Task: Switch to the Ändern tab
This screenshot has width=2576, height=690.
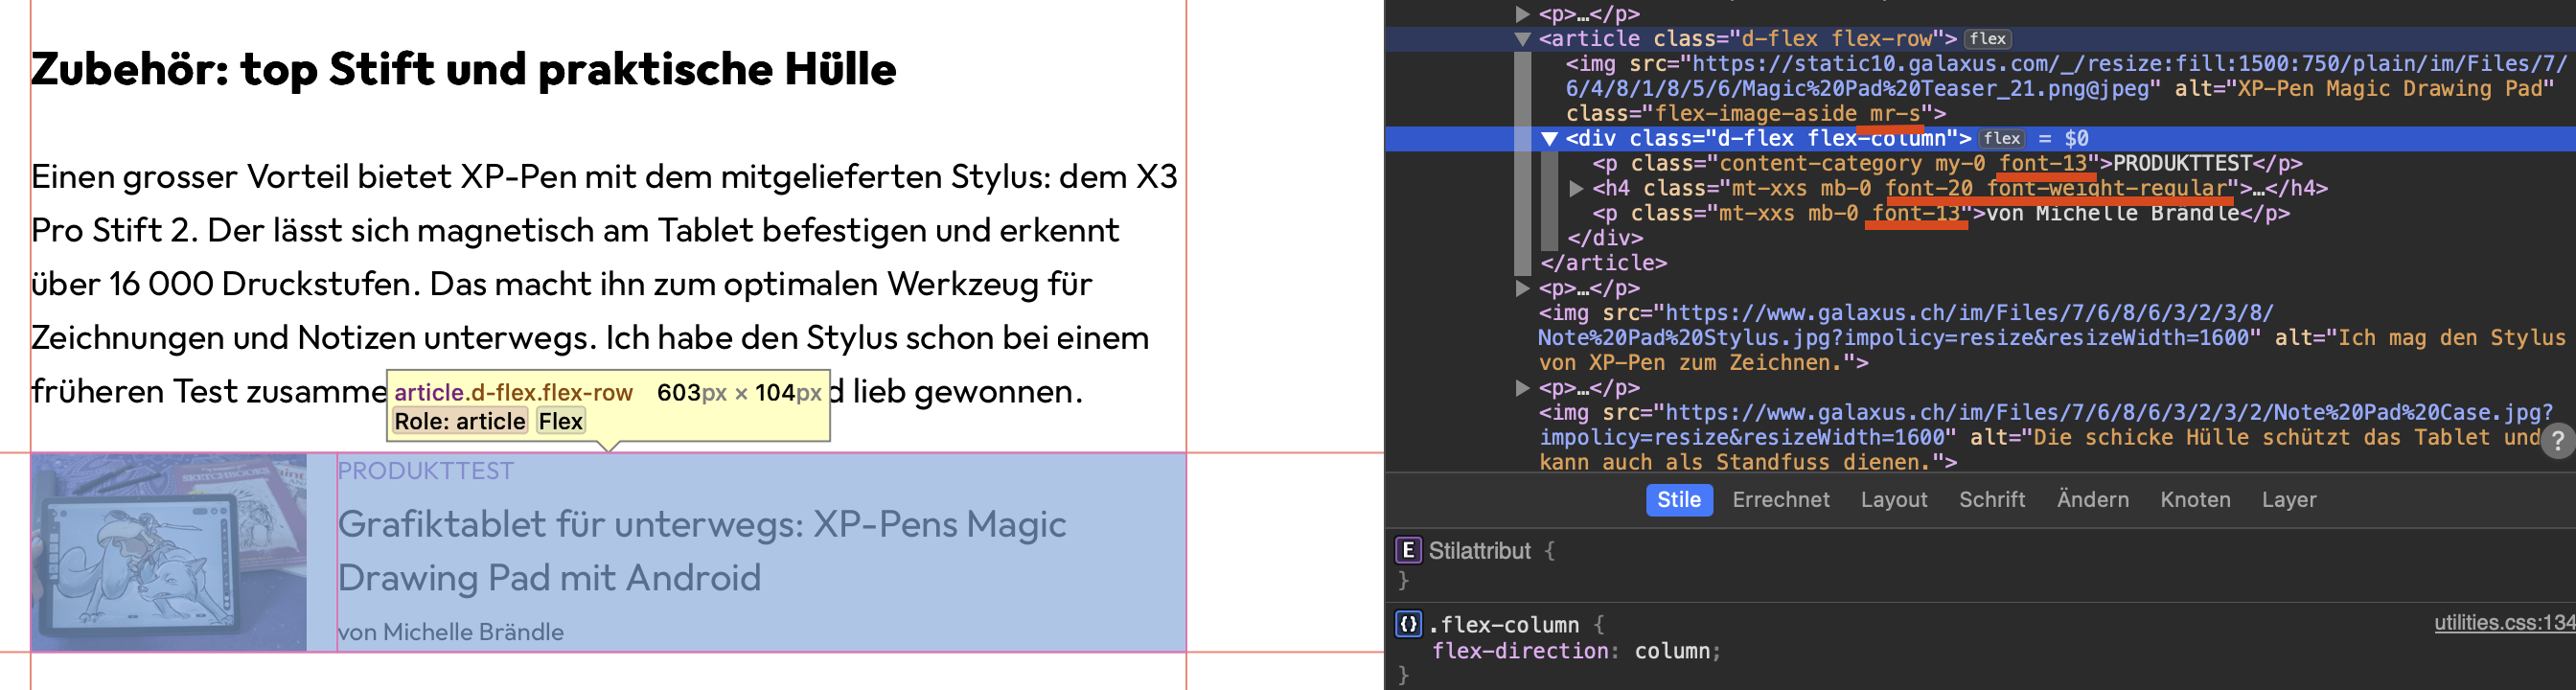Action: pos(2093,500)
